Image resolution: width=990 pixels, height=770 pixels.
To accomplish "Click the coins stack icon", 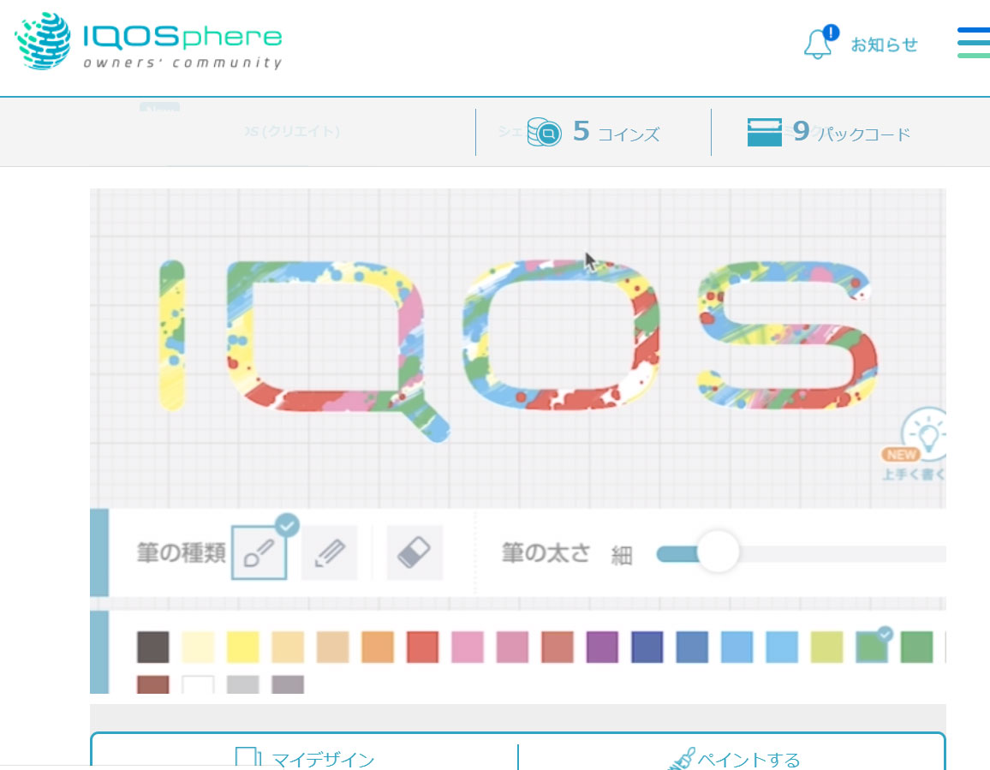I will pos(544,132).
